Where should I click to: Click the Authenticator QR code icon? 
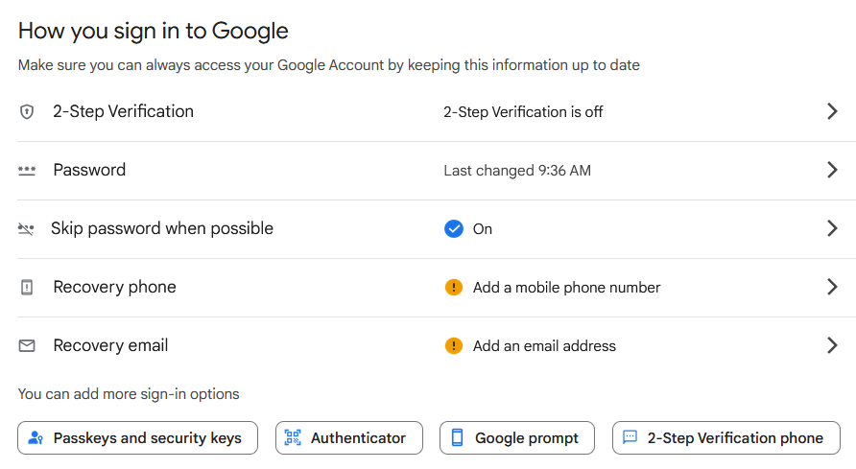point(293,437)
